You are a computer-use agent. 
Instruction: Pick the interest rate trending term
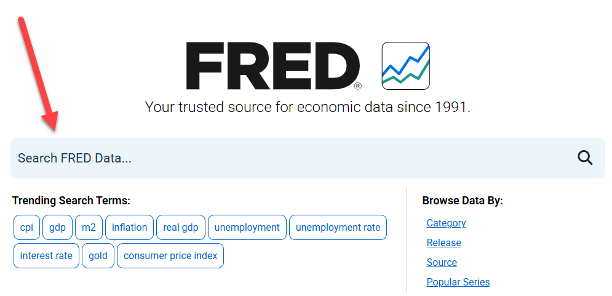click(x=46, y=256)
